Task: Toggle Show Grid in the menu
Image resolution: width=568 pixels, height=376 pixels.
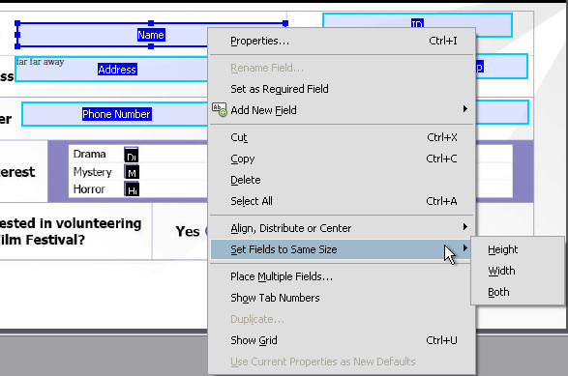Action: pos(342,340)
